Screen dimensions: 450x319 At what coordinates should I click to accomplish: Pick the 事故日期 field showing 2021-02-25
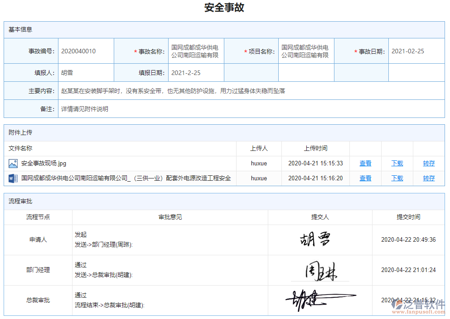click(416, 52)
